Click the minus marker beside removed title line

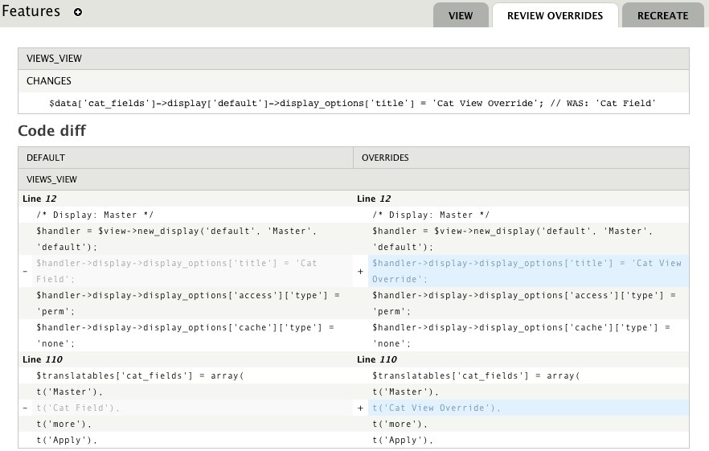25,272
